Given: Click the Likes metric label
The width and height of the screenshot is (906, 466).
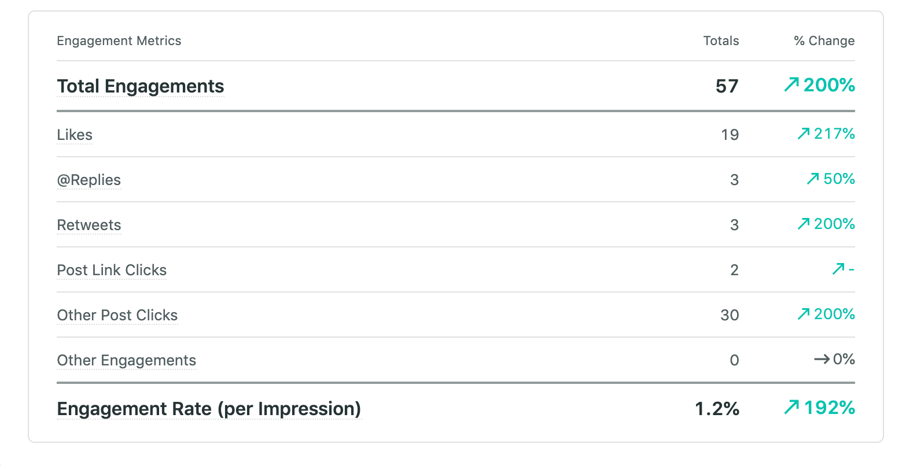Looking at the screenshot, I should click(75, 135).
